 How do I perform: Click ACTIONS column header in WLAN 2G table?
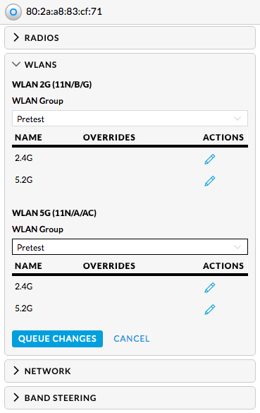(223, 137)
